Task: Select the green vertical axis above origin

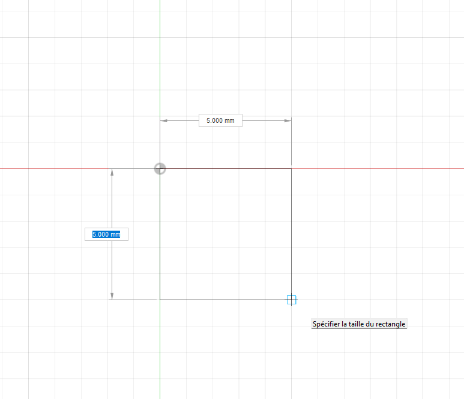Action: click(x=160, y=60)
